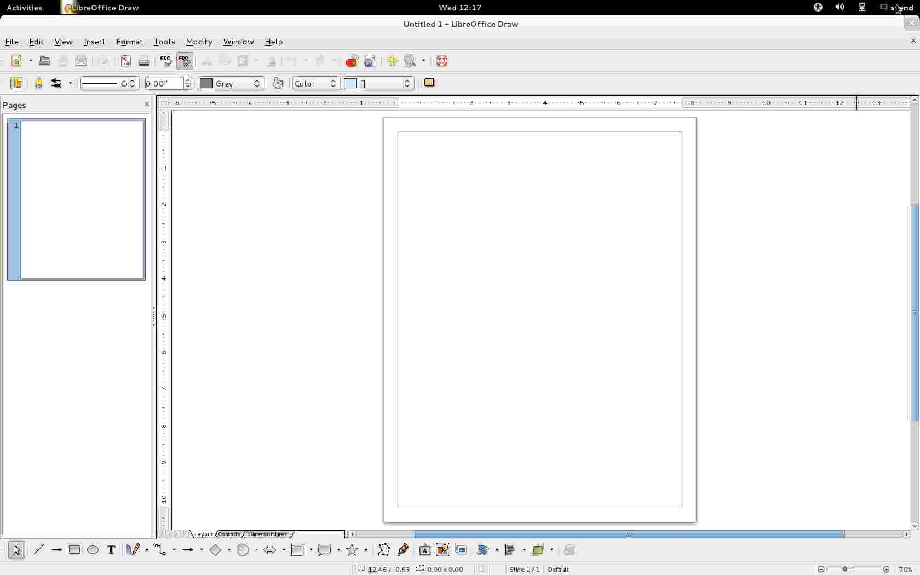The height and width of the screenshot is (575, 920).
Task: Click the Arrow Style icon
Action: (x=57, y=83)
